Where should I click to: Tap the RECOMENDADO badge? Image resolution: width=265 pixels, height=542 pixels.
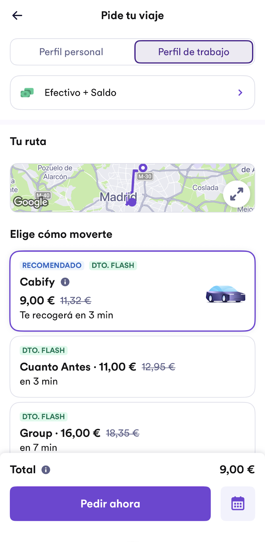pos(52,265)
